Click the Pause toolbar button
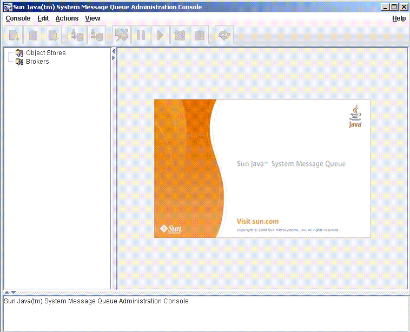The width and height of the screenshot is (410, 332). tap(141, 35)
